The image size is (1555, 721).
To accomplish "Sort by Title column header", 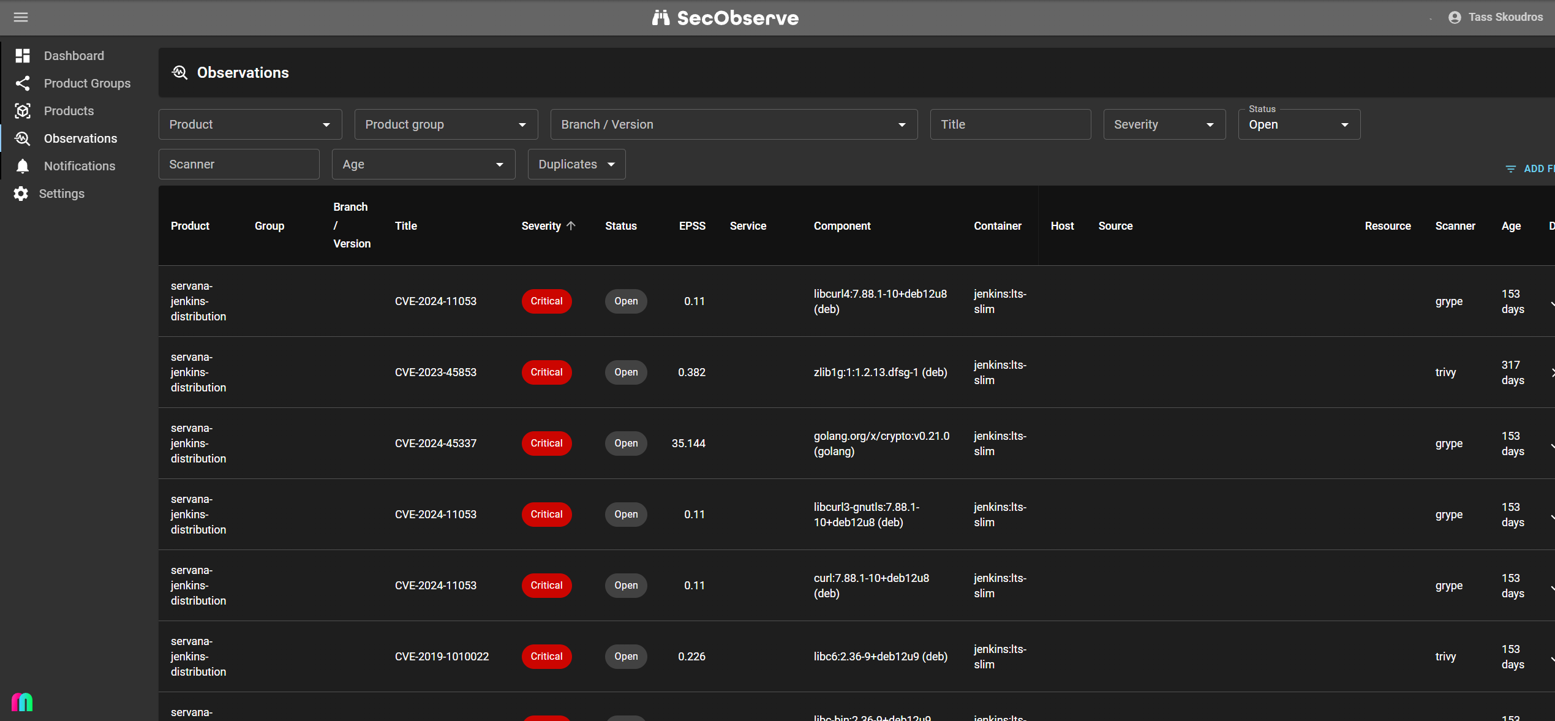I will tap(405, 225).
